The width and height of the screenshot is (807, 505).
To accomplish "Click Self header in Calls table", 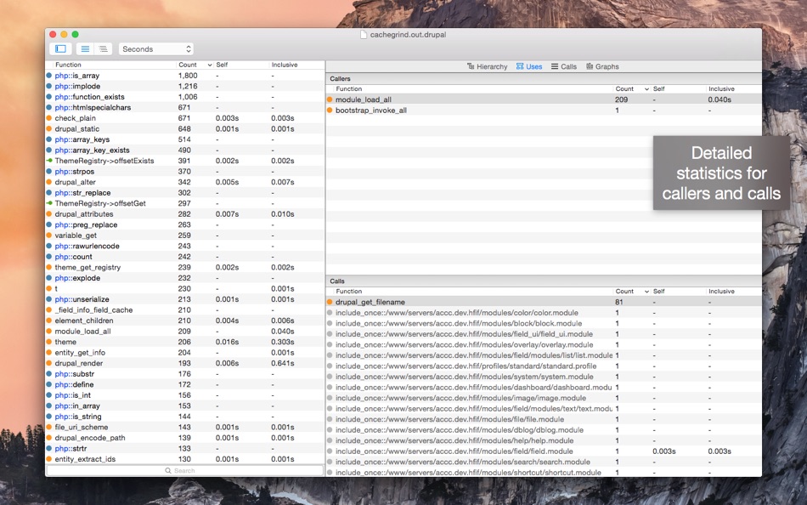I will pyautogui.click(x=659, y=292).
